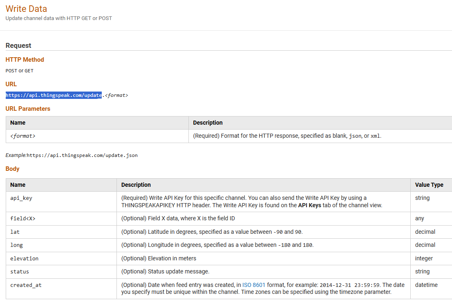Select the elevation parameter name
This screenshot has width=452, height=300.
pos(24,258)
